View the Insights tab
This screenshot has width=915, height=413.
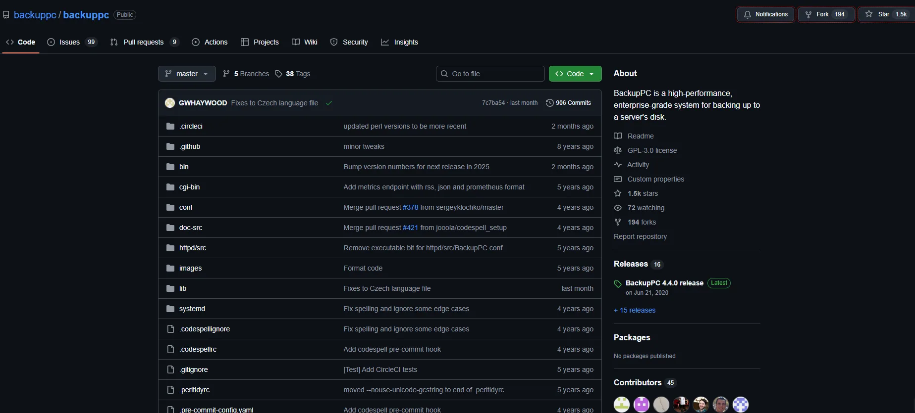[x=400, y=42]
